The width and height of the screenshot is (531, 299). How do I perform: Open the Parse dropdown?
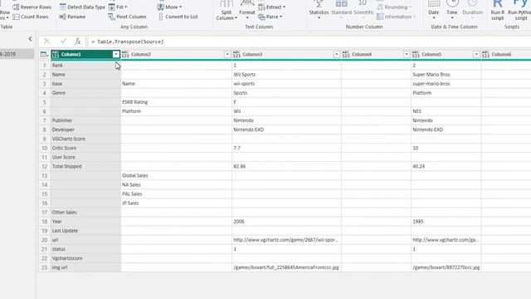[x=270, y=17]
